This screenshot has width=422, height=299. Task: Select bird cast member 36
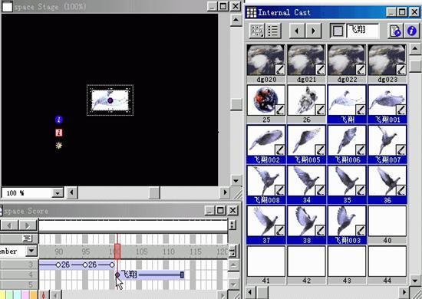click(x=387, y=185)
